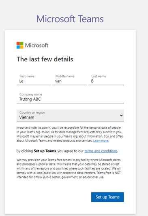Click the Last name label

point(99,76)
